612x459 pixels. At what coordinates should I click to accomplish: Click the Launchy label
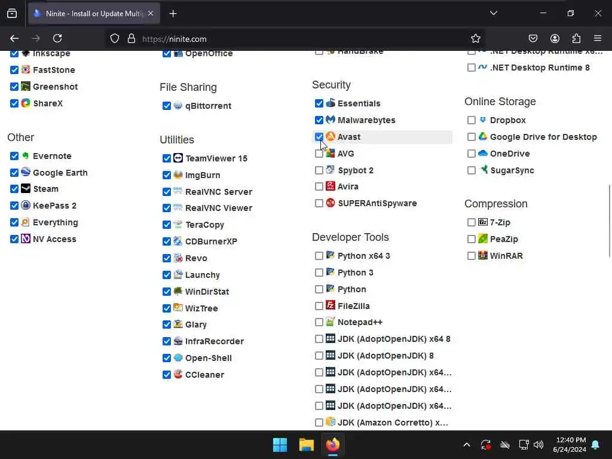203,275
